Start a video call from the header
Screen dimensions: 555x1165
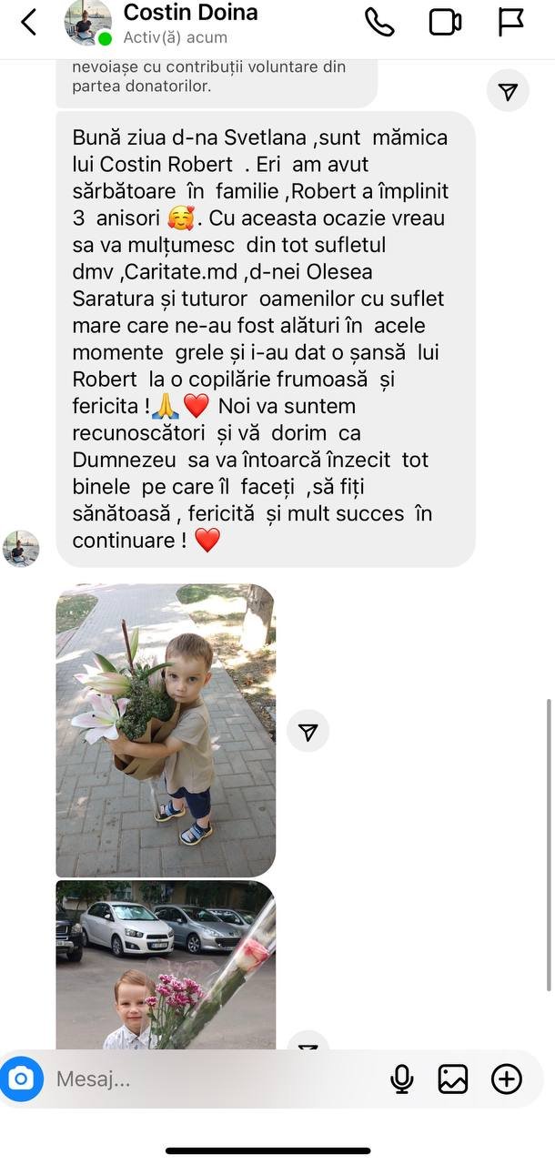445,22
